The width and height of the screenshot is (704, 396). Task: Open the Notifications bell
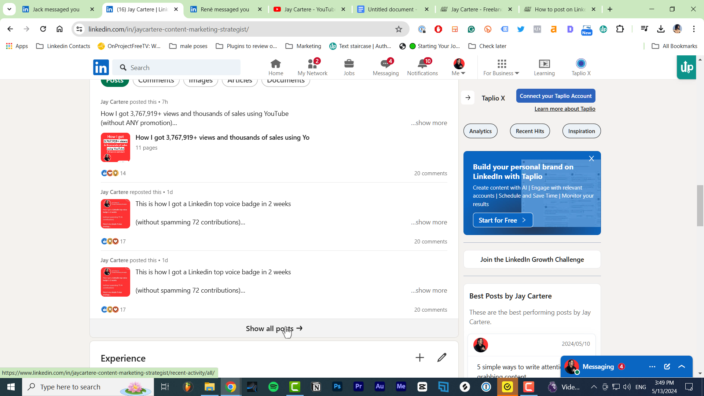point(422,67)
